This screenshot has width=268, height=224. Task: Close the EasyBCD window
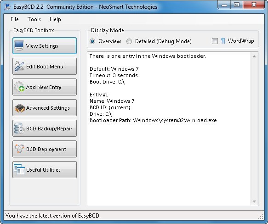(254, 5)
